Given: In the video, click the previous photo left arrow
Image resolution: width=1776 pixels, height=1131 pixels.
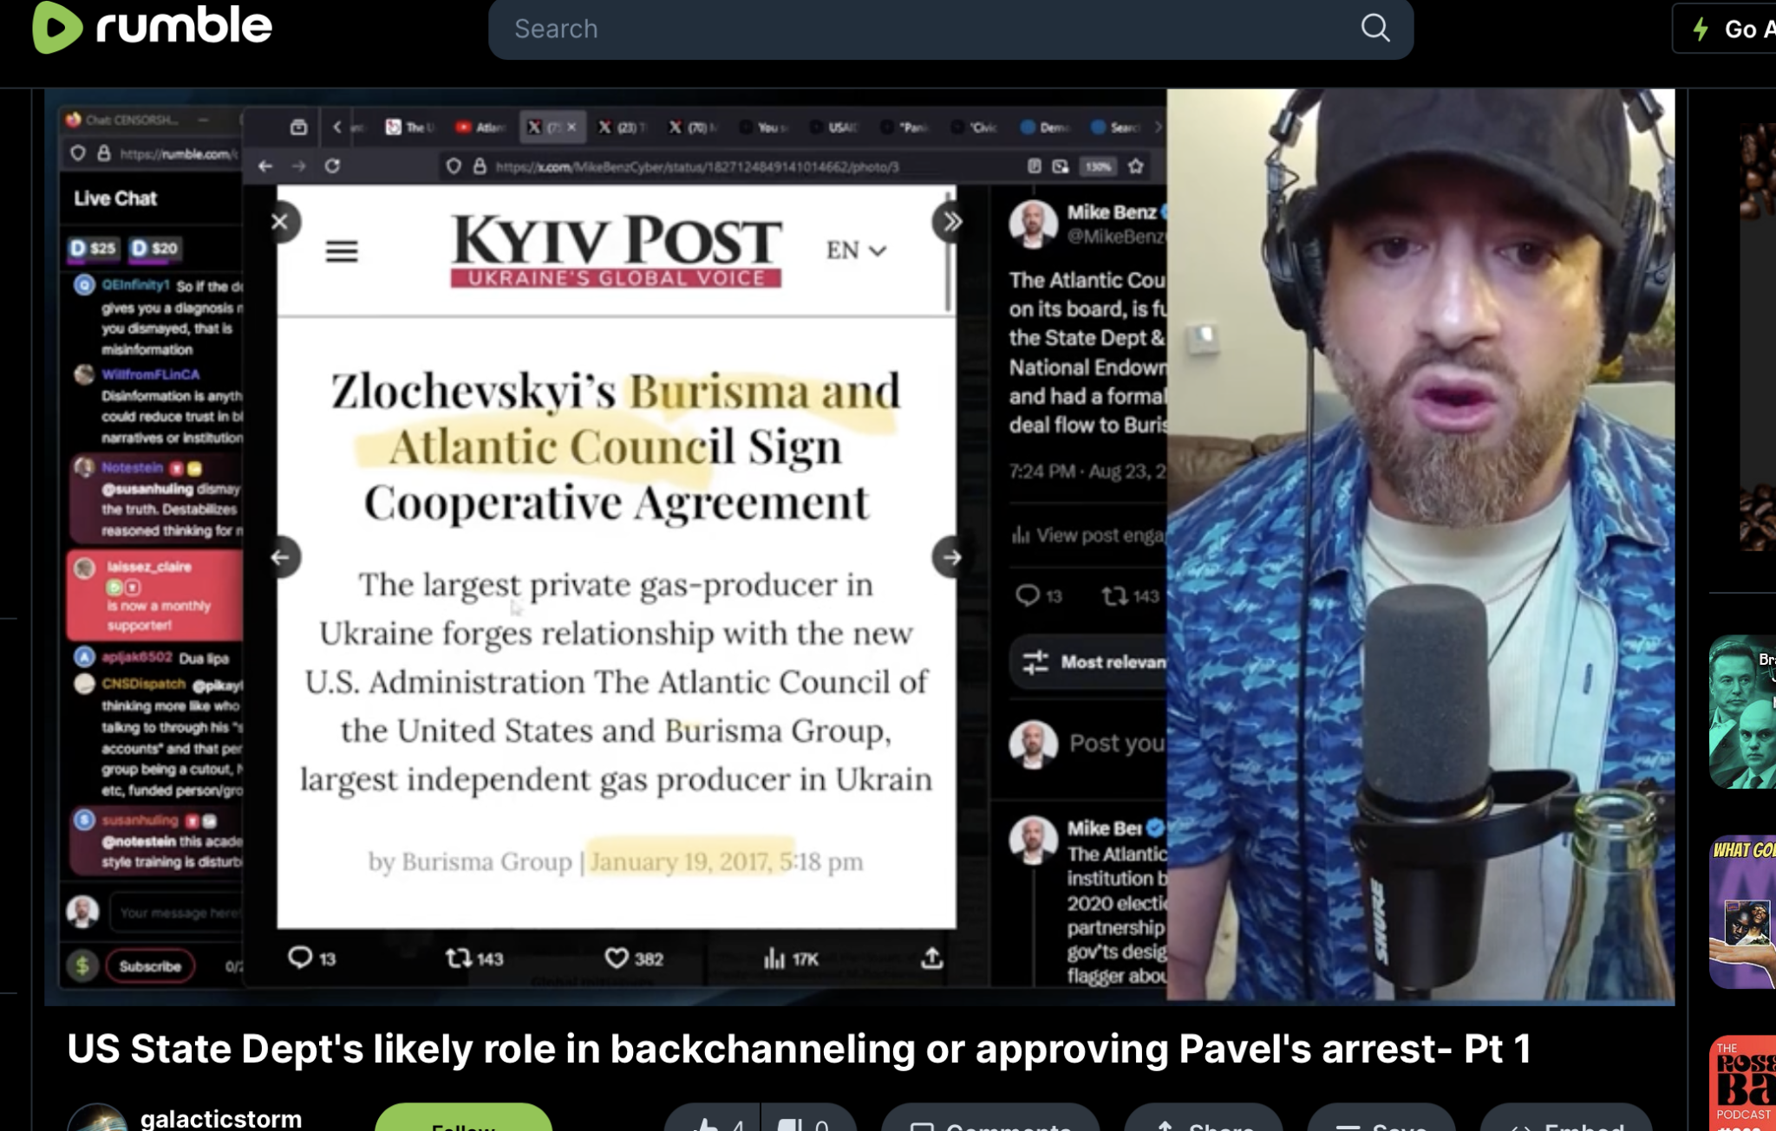Looking at the screenshot, I should (281, 557).
